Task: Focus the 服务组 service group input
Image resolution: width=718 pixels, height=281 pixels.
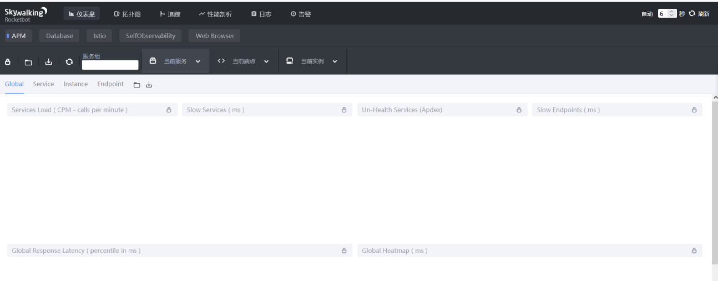Action: click(x=110, y=65)
